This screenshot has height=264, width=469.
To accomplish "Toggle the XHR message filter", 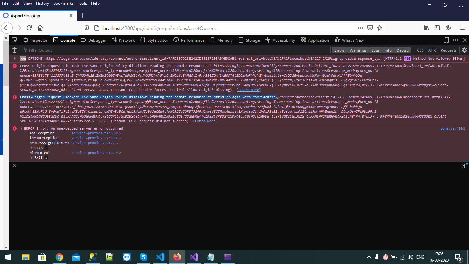I will tap(432, 50).
